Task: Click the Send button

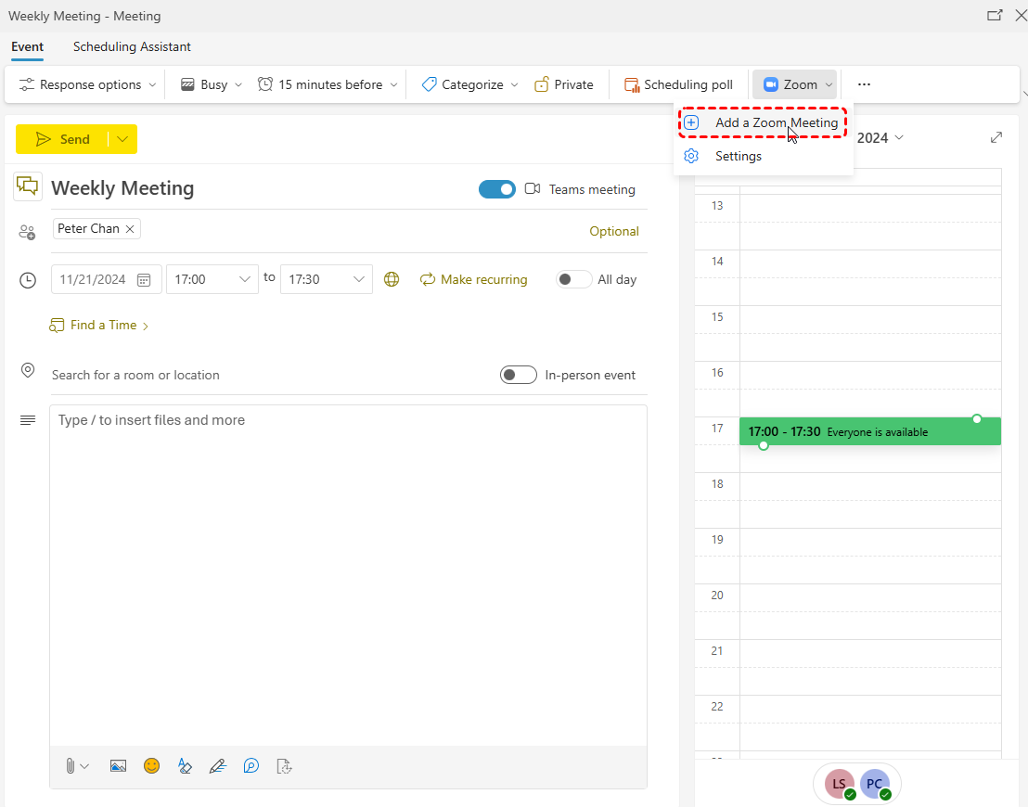Action: 62,139
